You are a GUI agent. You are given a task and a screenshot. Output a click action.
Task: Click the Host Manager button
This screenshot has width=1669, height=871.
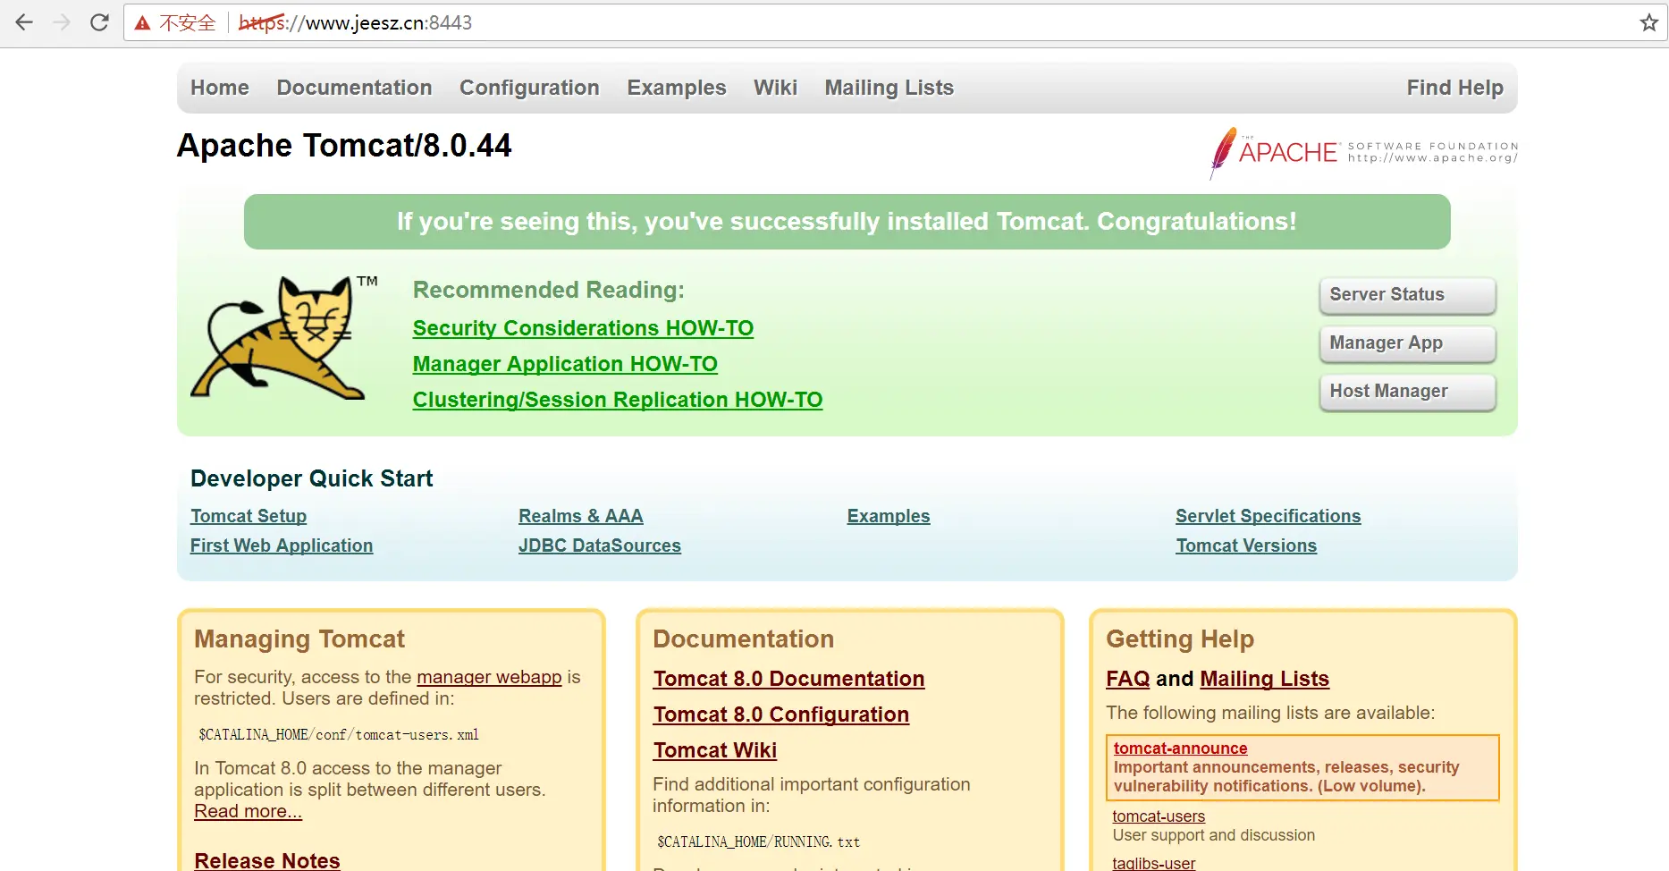[1407, 392]
